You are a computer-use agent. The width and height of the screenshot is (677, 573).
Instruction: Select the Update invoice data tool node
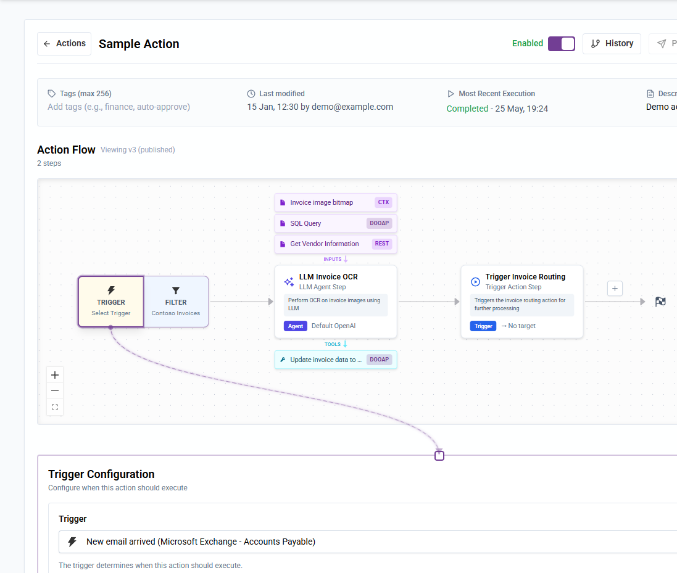[x=336, y=360]
